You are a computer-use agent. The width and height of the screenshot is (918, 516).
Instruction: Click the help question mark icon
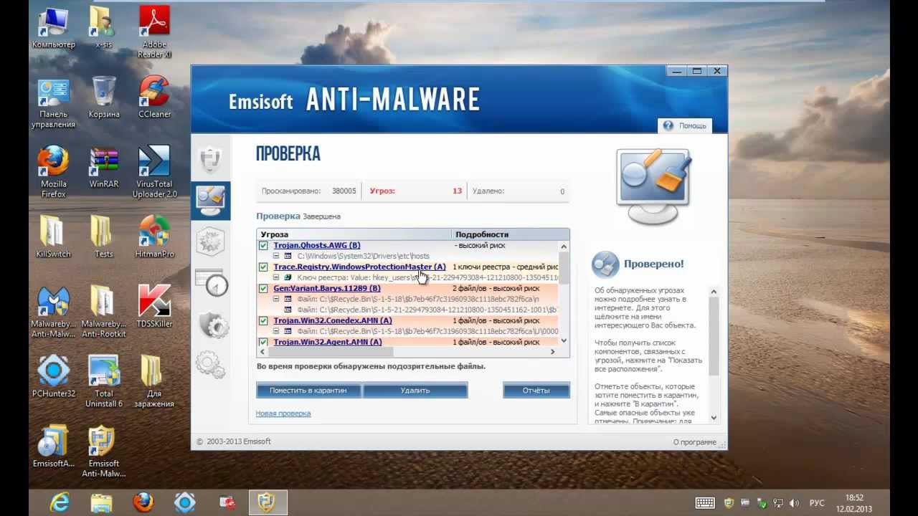pyautogui.click(x=668, y=125)
